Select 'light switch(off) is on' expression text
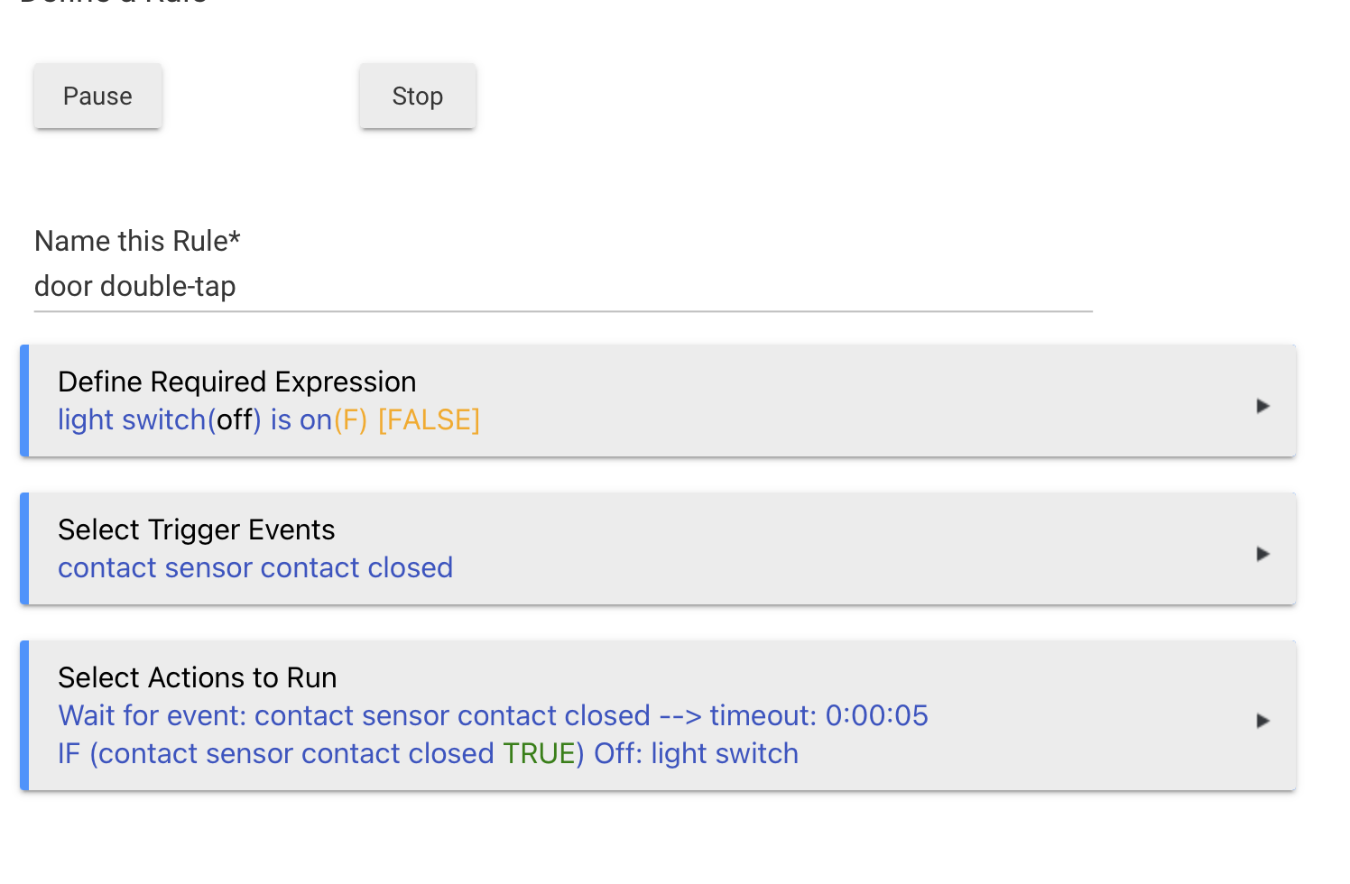The width and height of the screenshot is (1350, 884). coord(195,420)
